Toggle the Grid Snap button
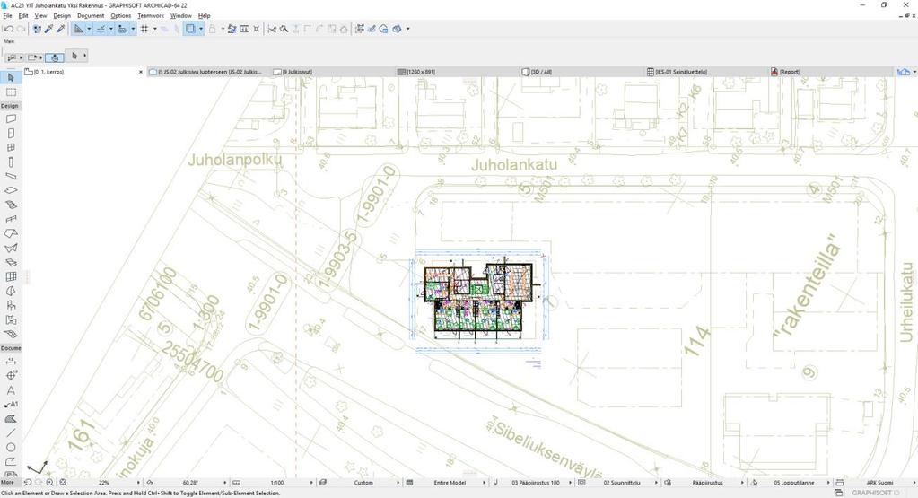The width and height of the screenshot is (918, 498). tap(144, 29)
